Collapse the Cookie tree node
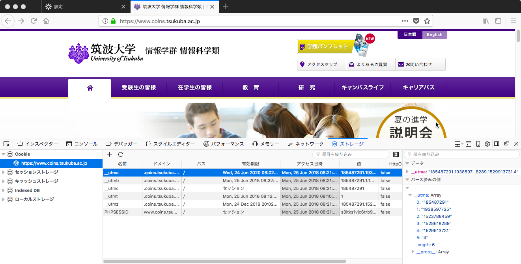The width and height of the screenshot is (521, 264). (x=4, y=154)
